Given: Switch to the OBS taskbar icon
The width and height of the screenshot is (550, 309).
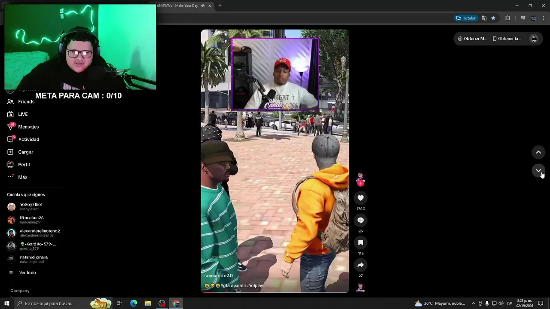Looking at the screenshot, I should coord(162,303).
